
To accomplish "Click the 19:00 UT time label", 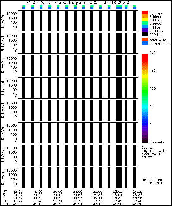I will pos(38,192).
